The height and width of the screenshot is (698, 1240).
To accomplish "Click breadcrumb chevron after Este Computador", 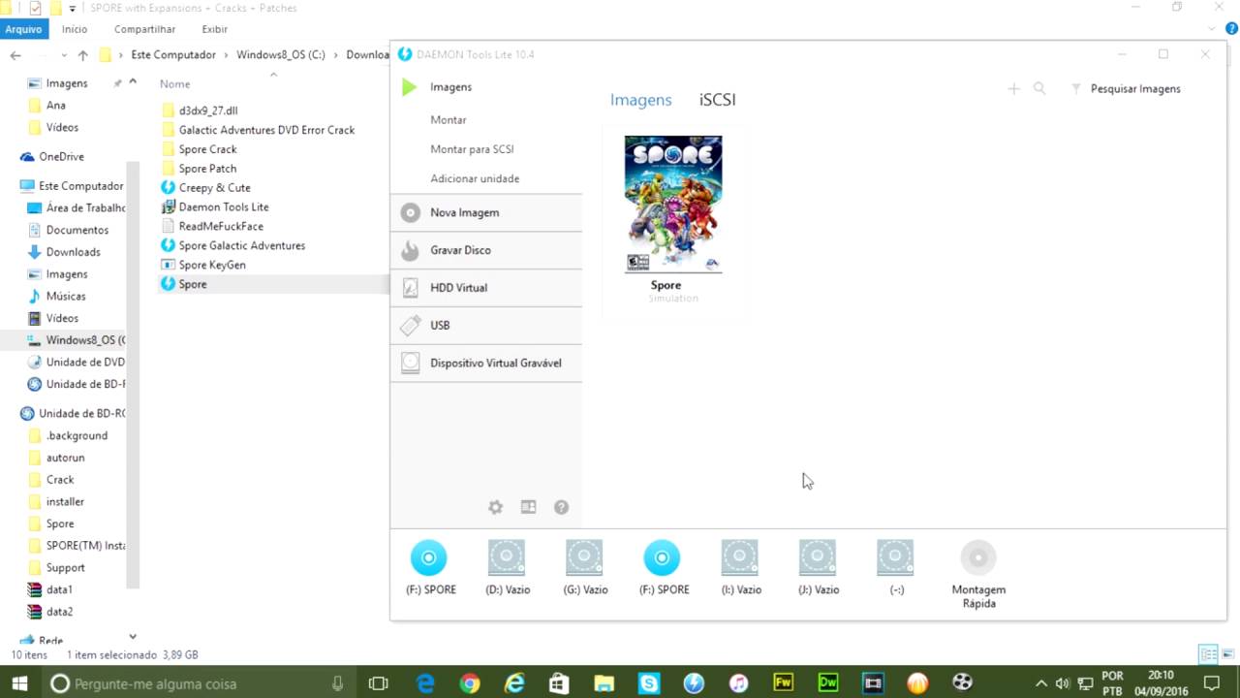I will [x=227, y=55].
